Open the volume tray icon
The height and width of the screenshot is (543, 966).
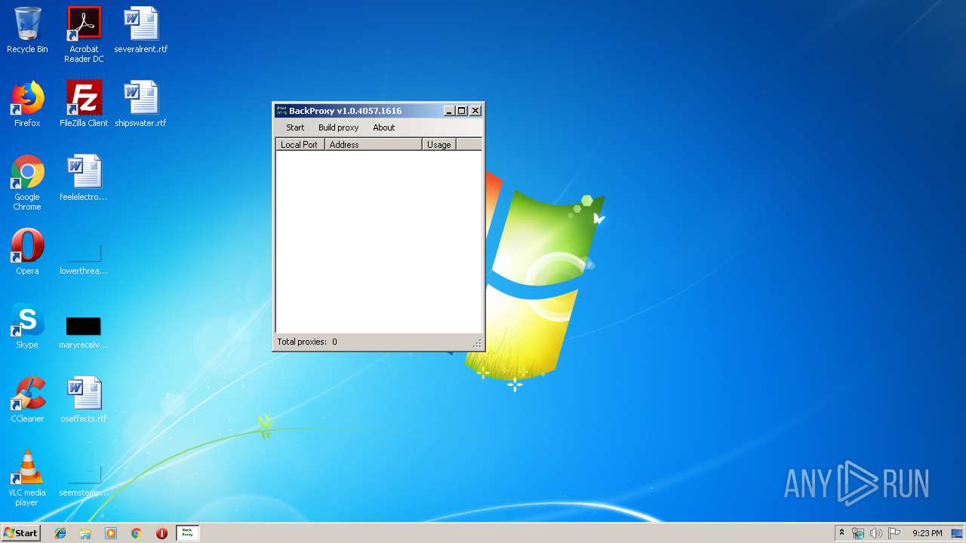click(876, 533)
